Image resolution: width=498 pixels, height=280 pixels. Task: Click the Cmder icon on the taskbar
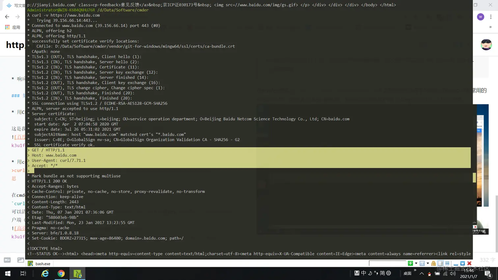(77, 273)
